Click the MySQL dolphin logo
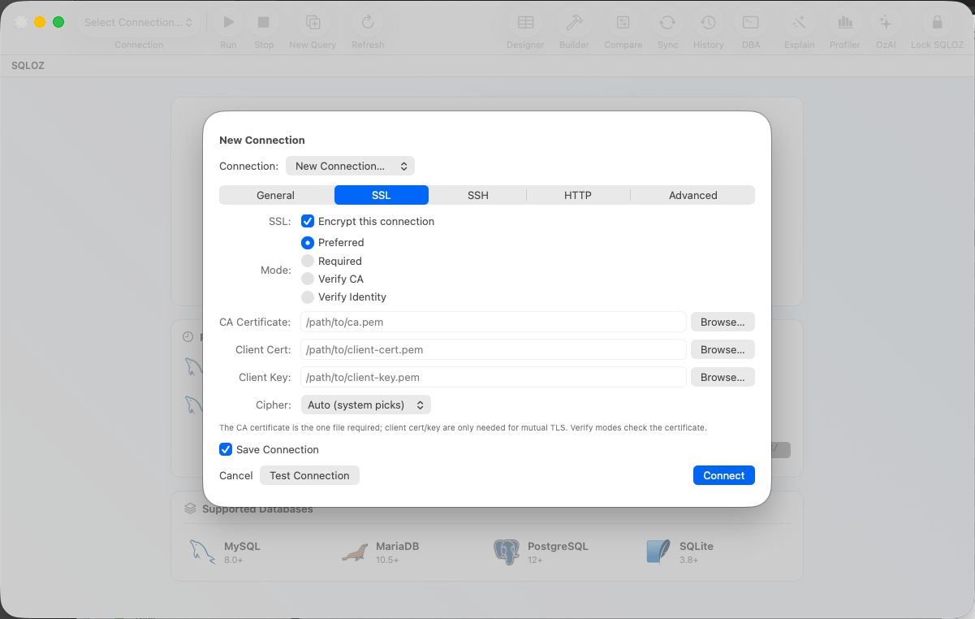975x619 pixels. point(202,552)
